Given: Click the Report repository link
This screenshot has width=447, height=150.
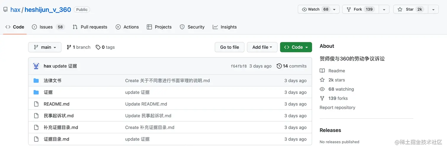Looking at the screenshot, I should click(337, 107).
